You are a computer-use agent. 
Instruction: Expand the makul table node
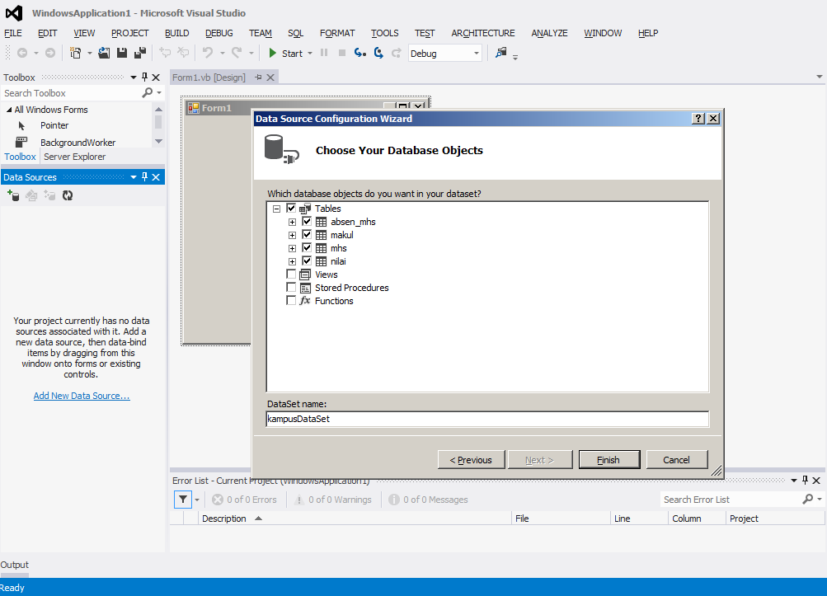(292, 235)
